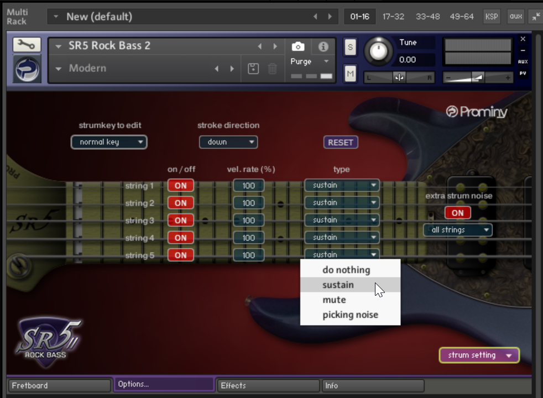Take a snapshot with the camera icon

[x=298, y=46]
